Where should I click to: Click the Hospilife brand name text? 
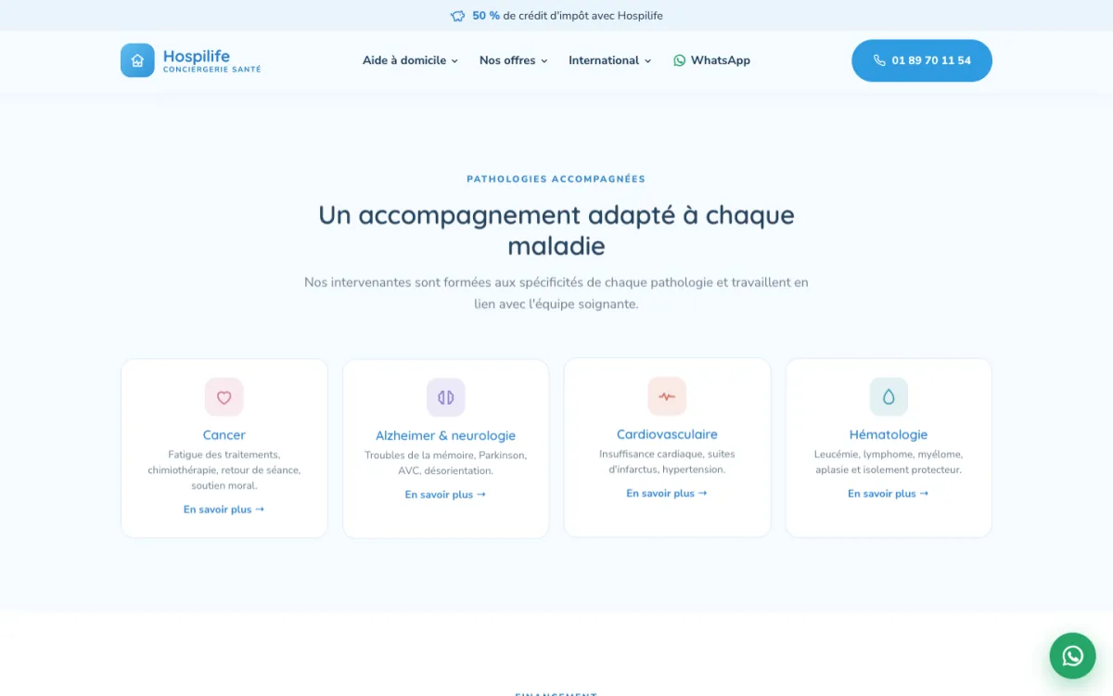[x=197, y=56]
